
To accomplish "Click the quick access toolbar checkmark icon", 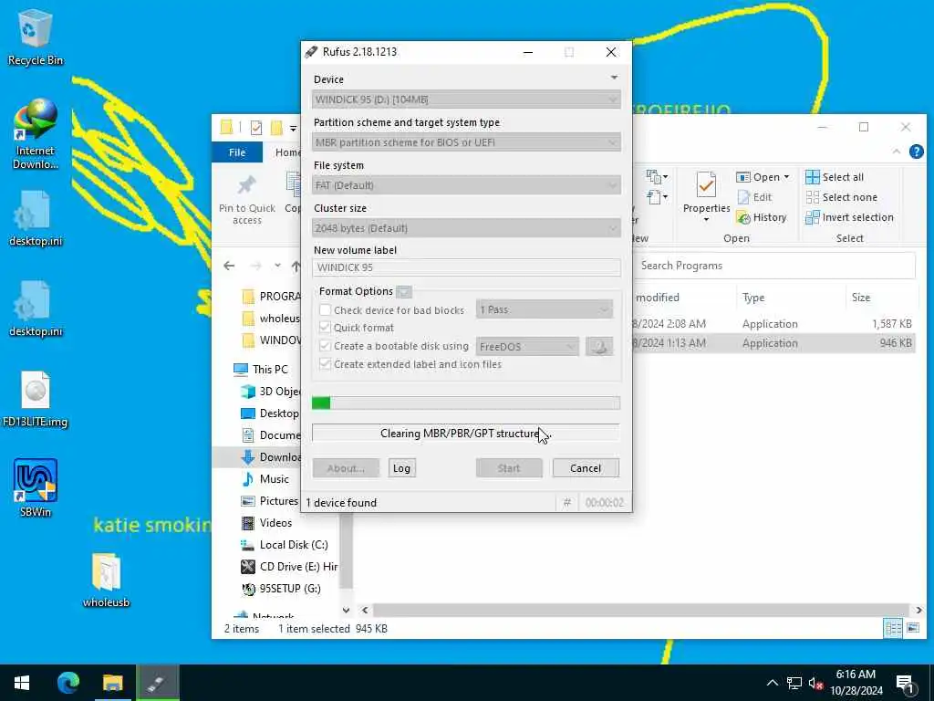I will [256, 128].
